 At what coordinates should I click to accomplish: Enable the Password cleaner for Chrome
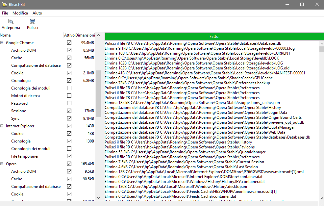[69, 103]
